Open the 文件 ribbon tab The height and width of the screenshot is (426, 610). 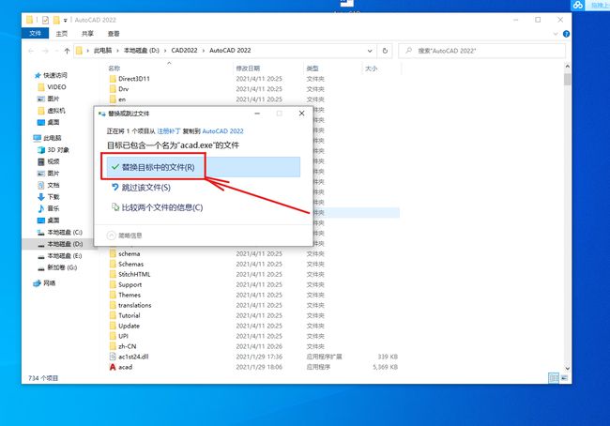[x=35, y=34]
